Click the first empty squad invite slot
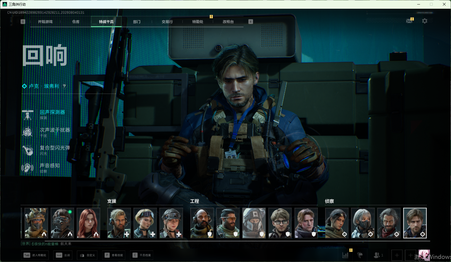The height and width of the screenshot is (262, 451). 397,255
